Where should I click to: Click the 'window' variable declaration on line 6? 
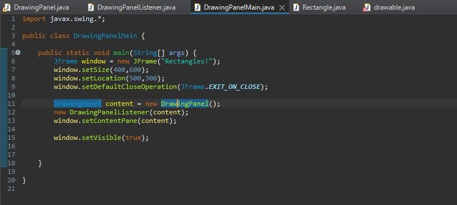[x=94, y=61]
